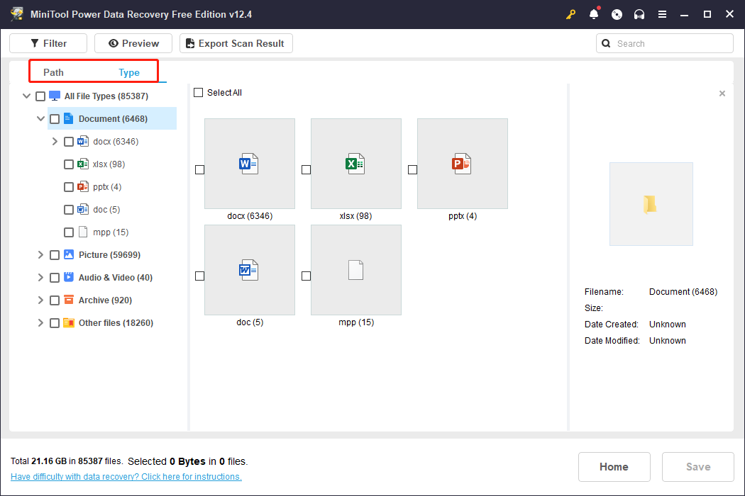Expand the Picture (59699) node
The width and height of the screenshot is (745, 496).
pyautogui.click(x=40, y=255)
